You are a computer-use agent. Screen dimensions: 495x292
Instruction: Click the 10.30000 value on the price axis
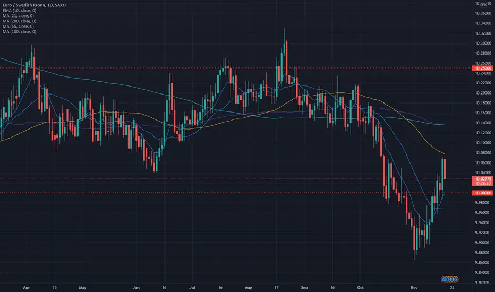[x=483, y=43]
